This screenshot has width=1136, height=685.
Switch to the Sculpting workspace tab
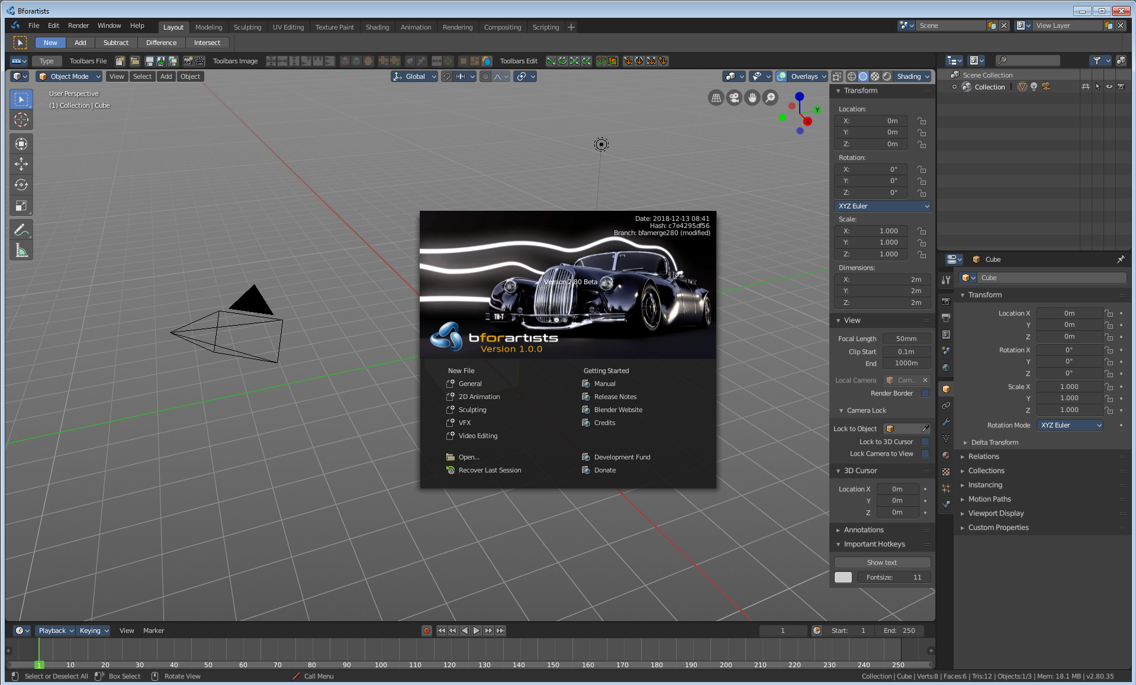247,27
